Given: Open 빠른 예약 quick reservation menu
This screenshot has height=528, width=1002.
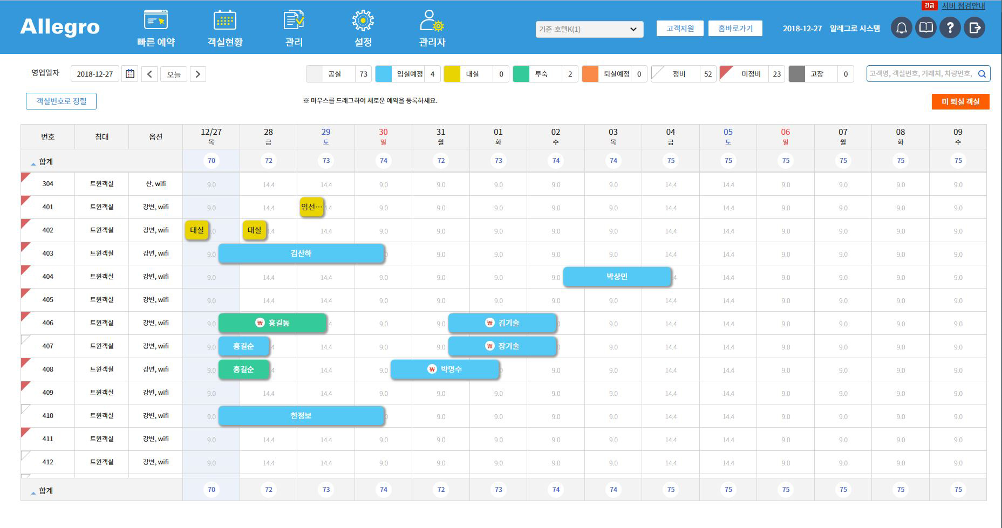Looking at the screenshot, I should (156, 29).
